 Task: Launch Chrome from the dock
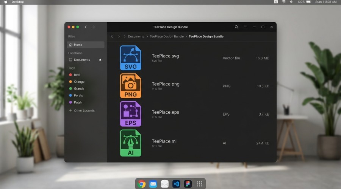(x=142, y=184)
